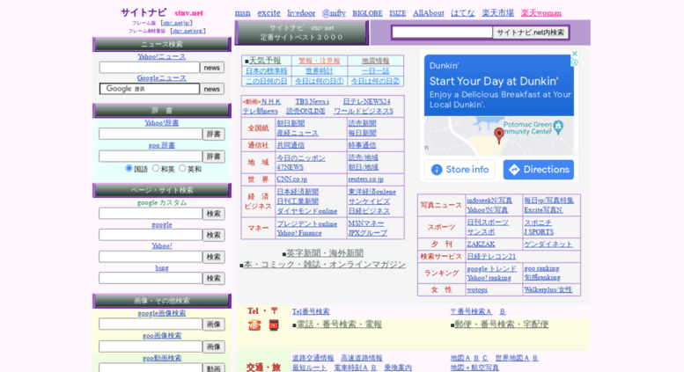Open the Yahoo! Finance link
This screenshot has height=372, width=684.
[299, 233]
